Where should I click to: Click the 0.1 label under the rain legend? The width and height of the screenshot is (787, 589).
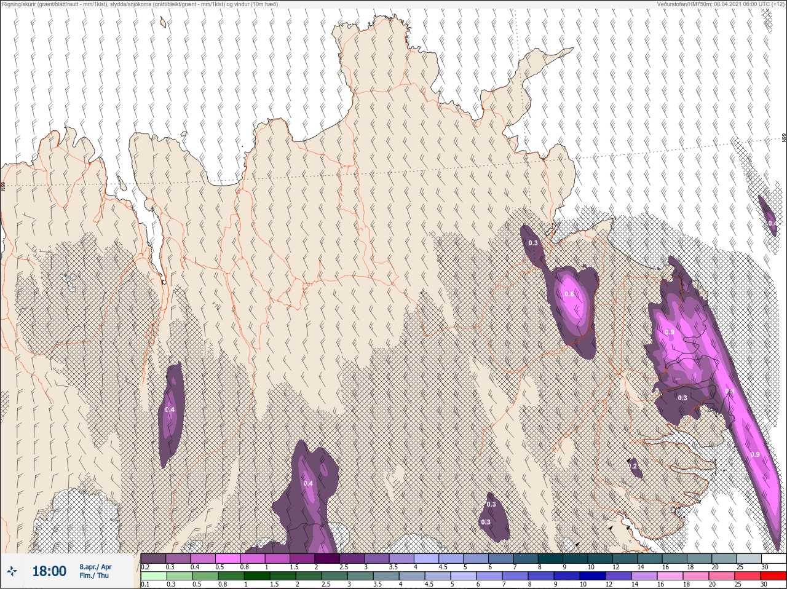coord(145,585)
